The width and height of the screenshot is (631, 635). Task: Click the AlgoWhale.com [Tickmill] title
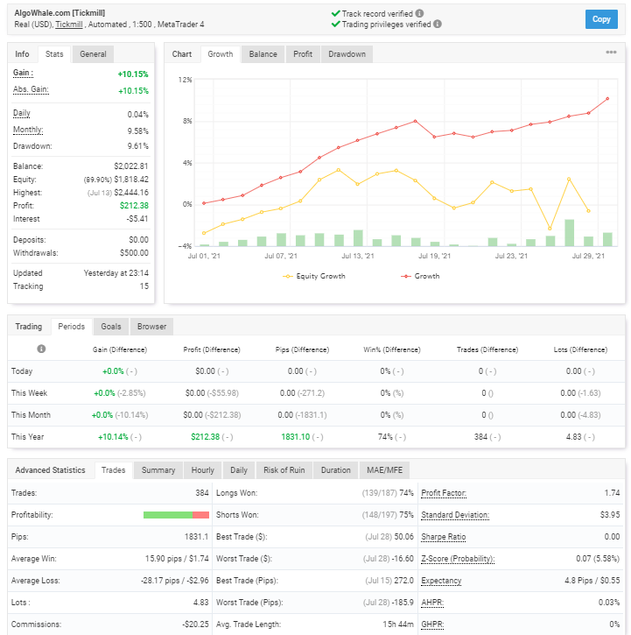(x=60, y=13)
